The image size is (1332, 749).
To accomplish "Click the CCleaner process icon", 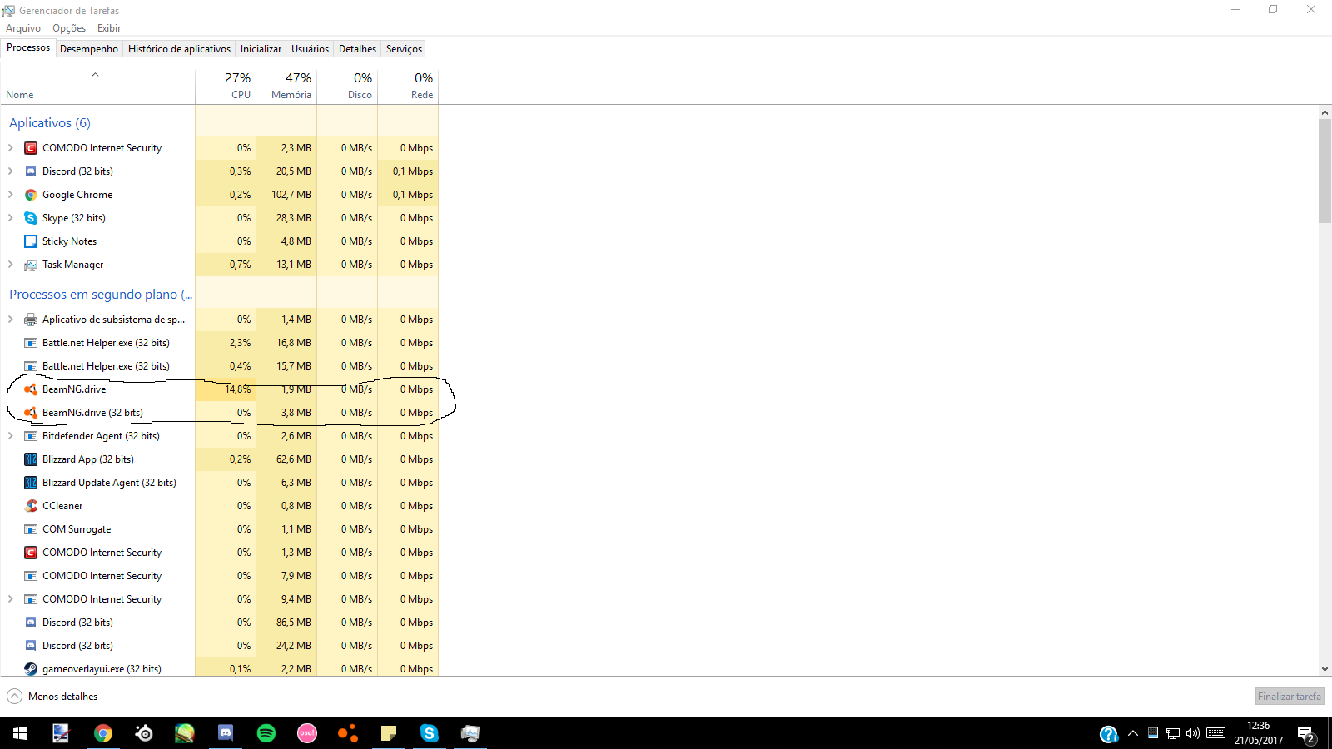I will pos(31,506).
